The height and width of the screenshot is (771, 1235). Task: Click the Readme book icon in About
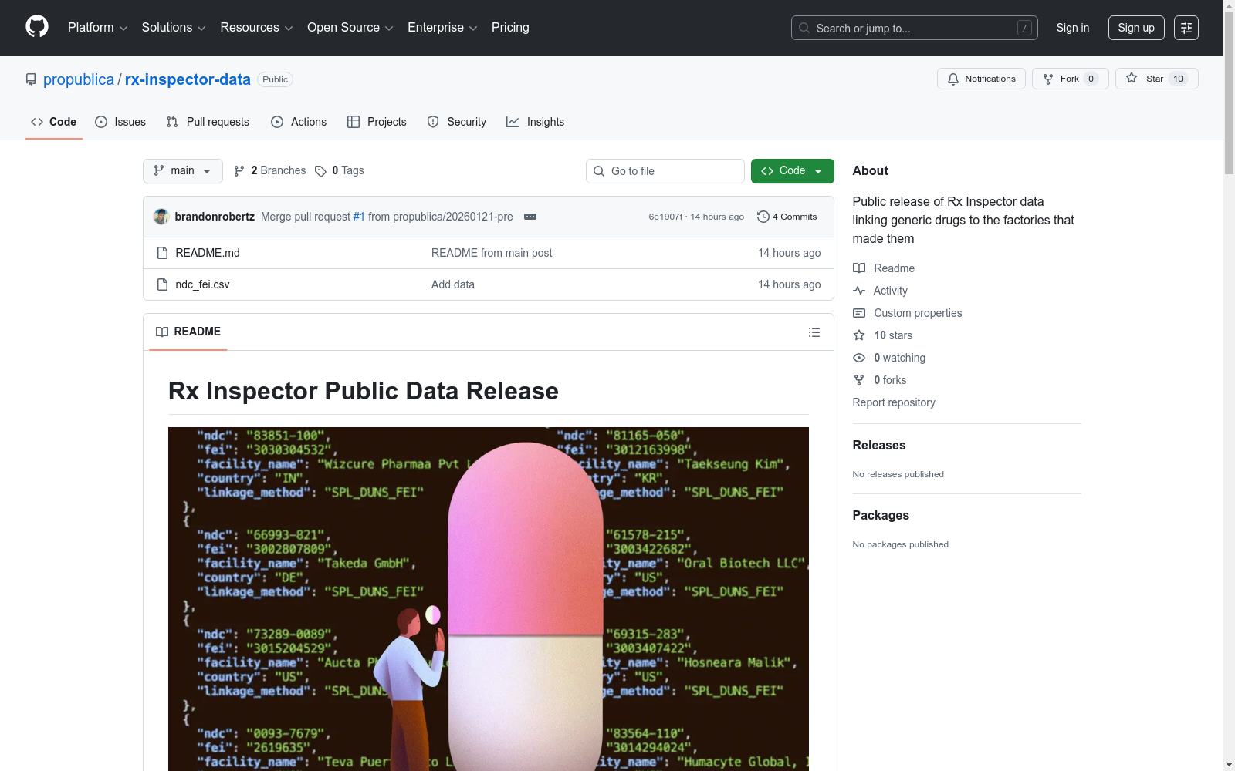(x=859, y=268)
